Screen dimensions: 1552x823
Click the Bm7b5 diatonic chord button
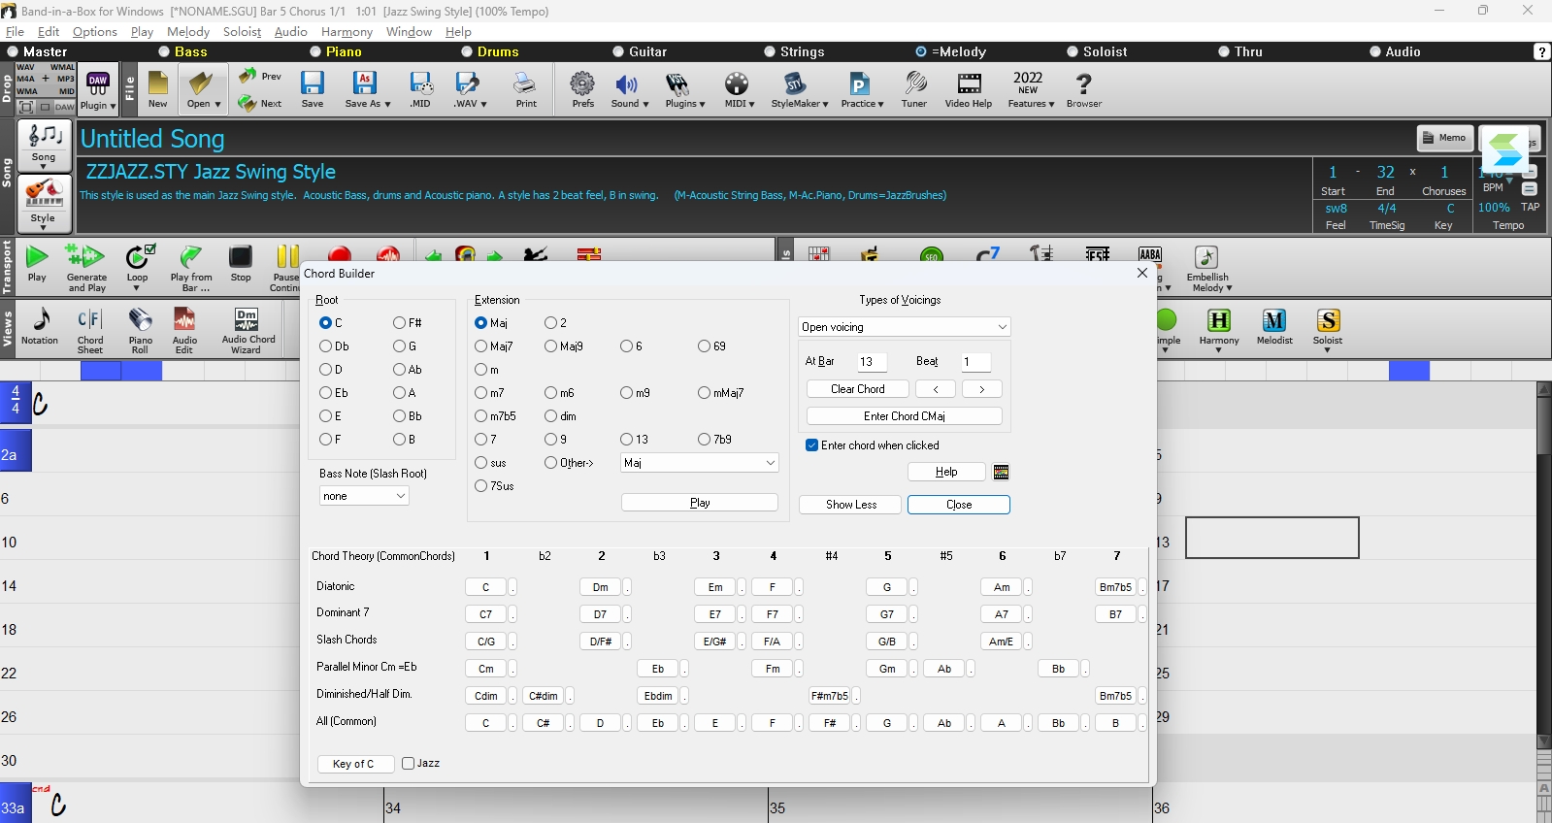point(1115,587)
